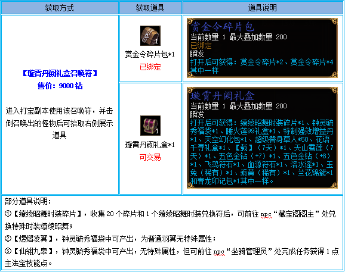Screen dimensions: 345x272
Task: Click the orange 已绑定 text in tooltip
Action: click(201, 46)
